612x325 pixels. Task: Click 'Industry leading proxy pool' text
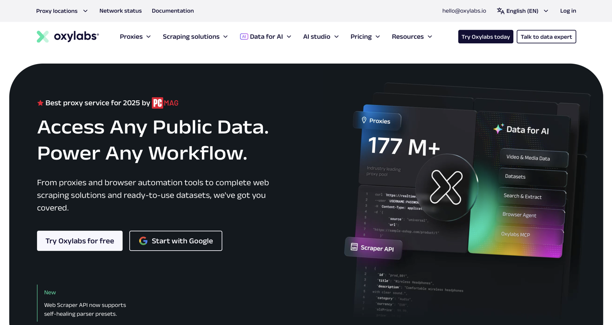point(384,171)
